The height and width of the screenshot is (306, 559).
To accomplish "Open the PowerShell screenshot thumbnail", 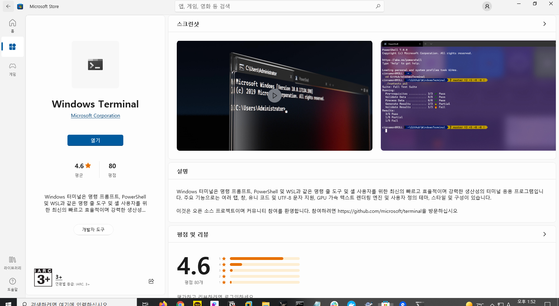I will (468, 96).
